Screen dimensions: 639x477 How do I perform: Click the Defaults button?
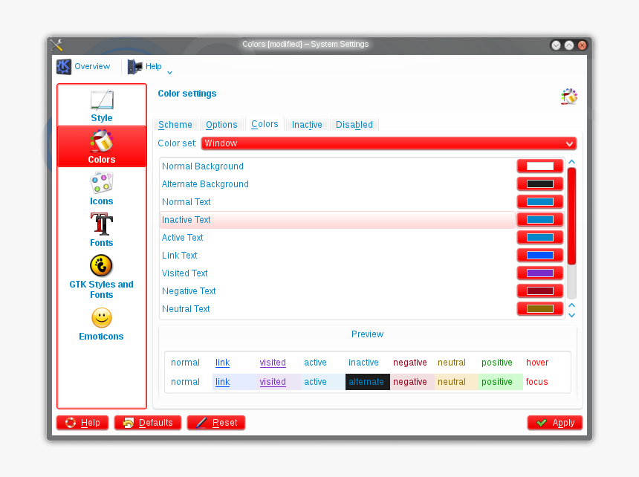tap(148, 423)
